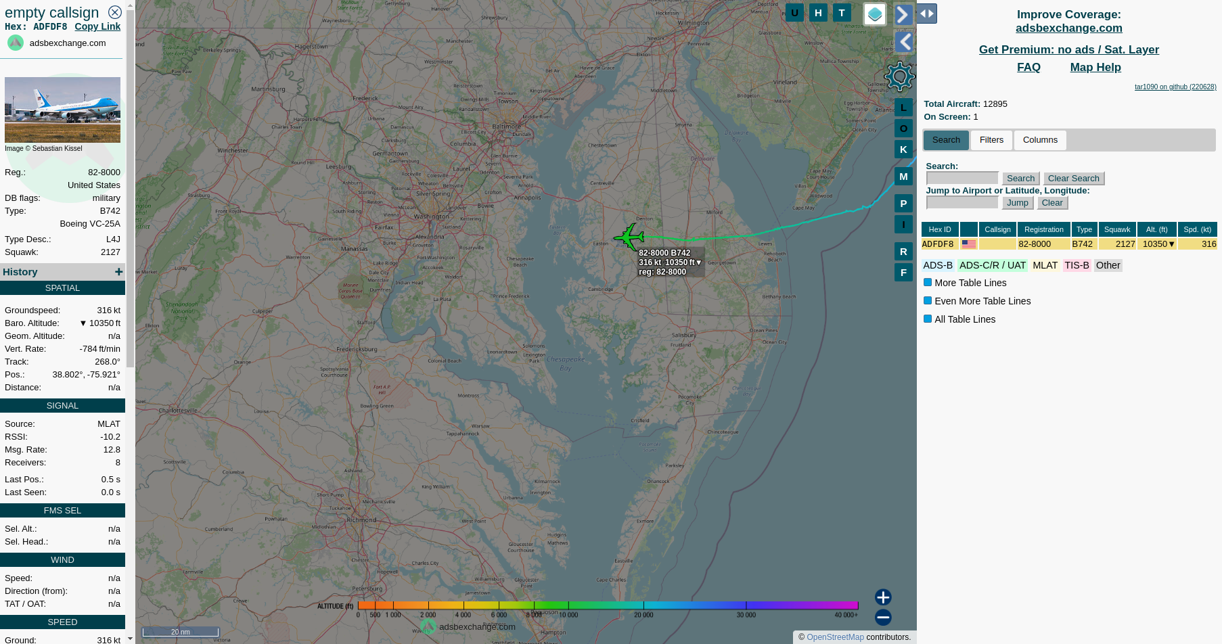Click the U map button
The image size is (1222, 644).
click(x=794, y=13)
